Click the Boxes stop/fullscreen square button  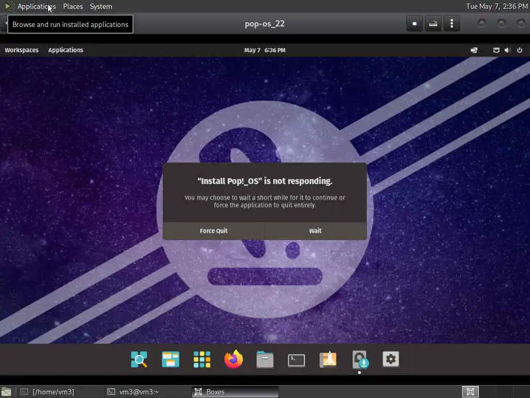click(x=415, y=24)
